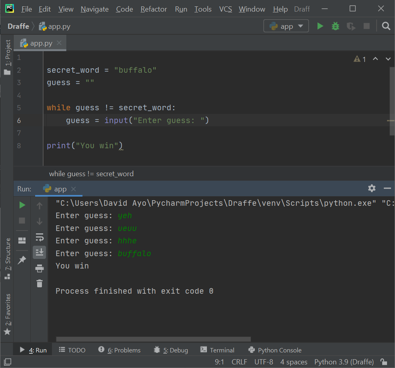Open Python 3.9 (Draffe) interpreter selector
The width and height of the screenshot is (395, 368).
(x=344, y=362)
